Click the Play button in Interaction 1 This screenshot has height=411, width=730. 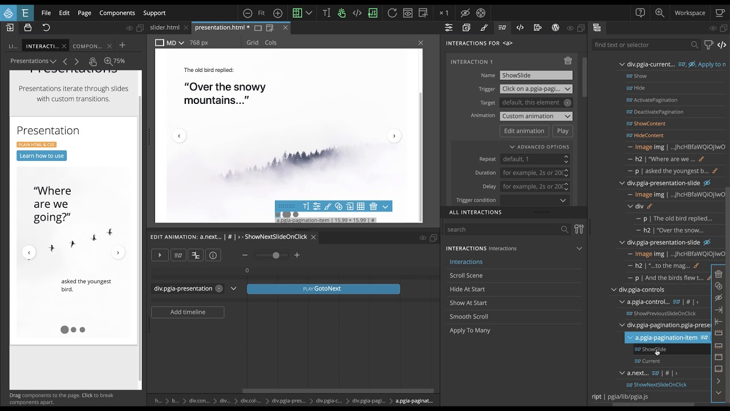[x=562, y=131]
